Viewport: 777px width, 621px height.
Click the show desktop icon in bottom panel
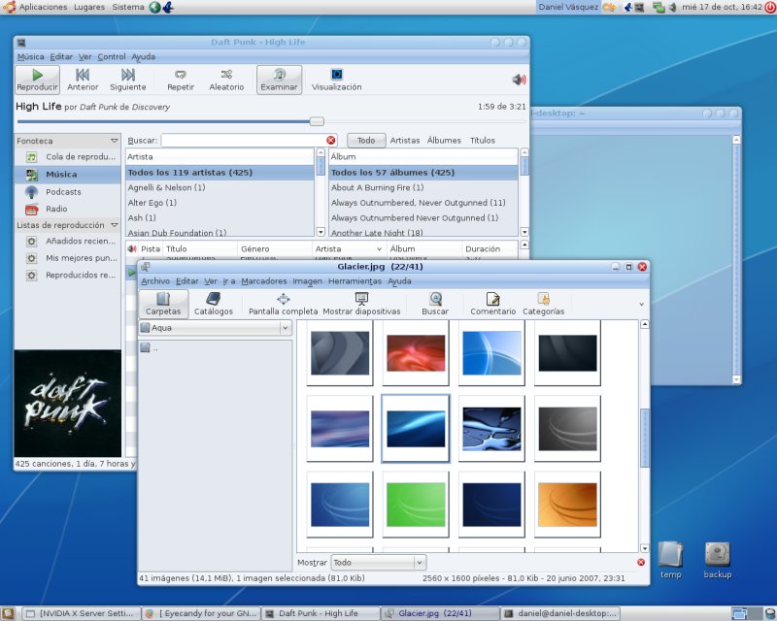point(8,614)
